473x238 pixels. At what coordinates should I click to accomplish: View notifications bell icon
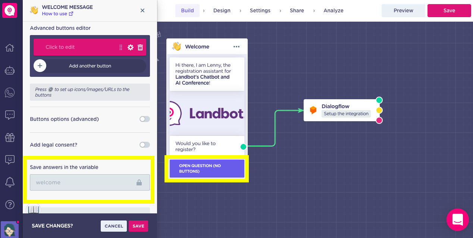(x=10, y=182)
